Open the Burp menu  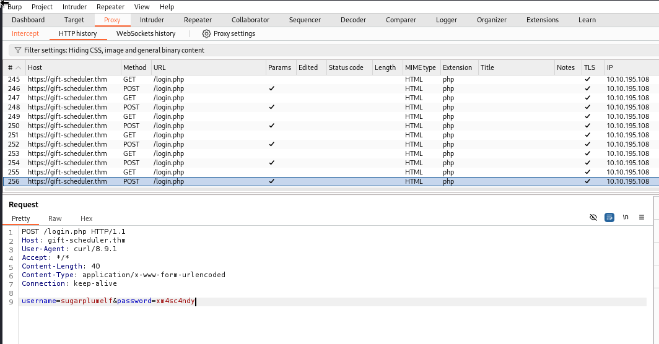[14, 7]
